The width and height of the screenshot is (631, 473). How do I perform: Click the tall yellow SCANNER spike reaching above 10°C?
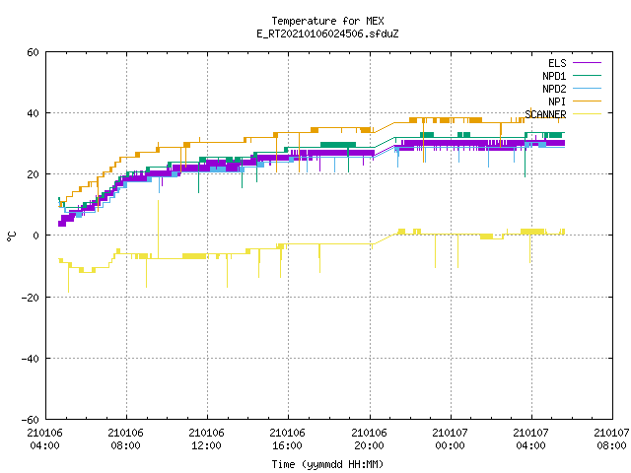click(x=158, y=230)
